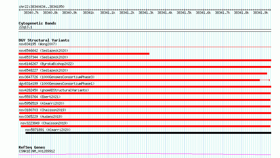Click the 38341.8k ruler tick label
Viewport: 280px width, 158px height.
pos(241,13)
